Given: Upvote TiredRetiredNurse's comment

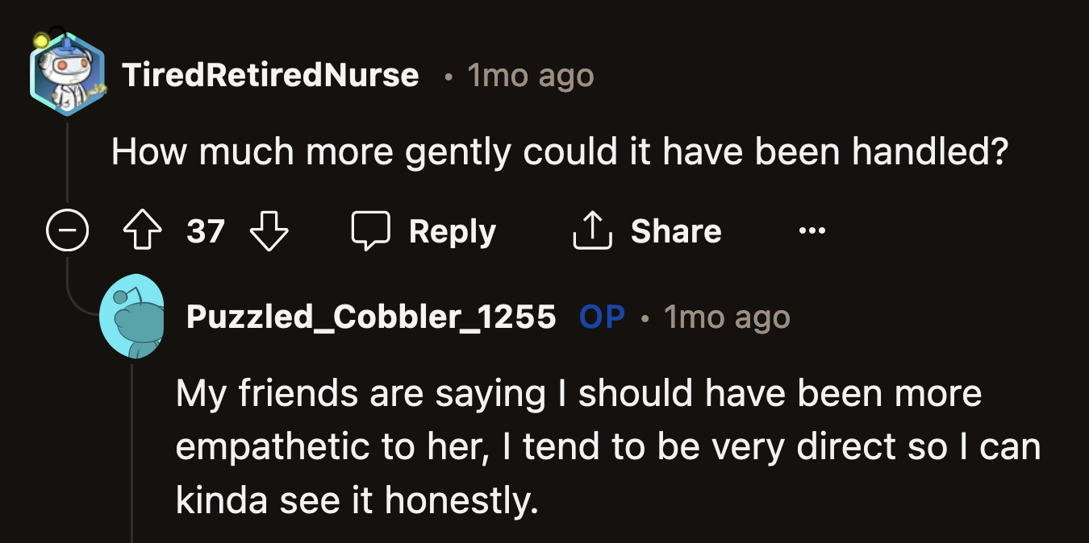Looking at the screenshot, I should 142,231.
